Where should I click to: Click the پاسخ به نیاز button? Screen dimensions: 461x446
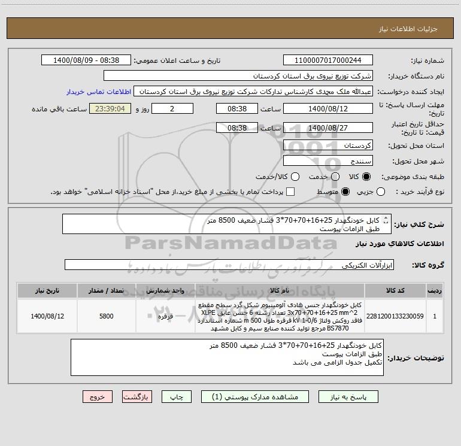coord(348,397)
